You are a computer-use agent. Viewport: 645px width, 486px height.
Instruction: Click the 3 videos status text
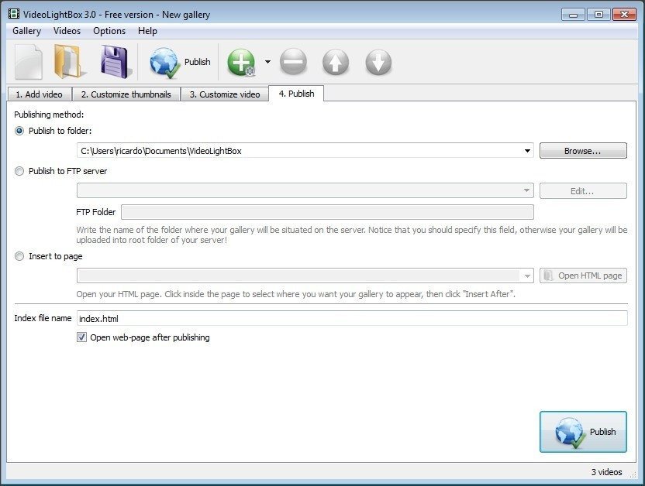607,472
